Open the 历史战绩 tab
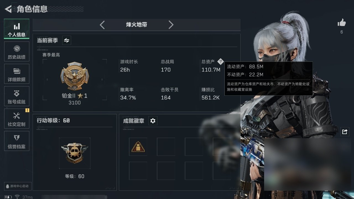This screenshot has width=354, height=199. pos(17,52)
